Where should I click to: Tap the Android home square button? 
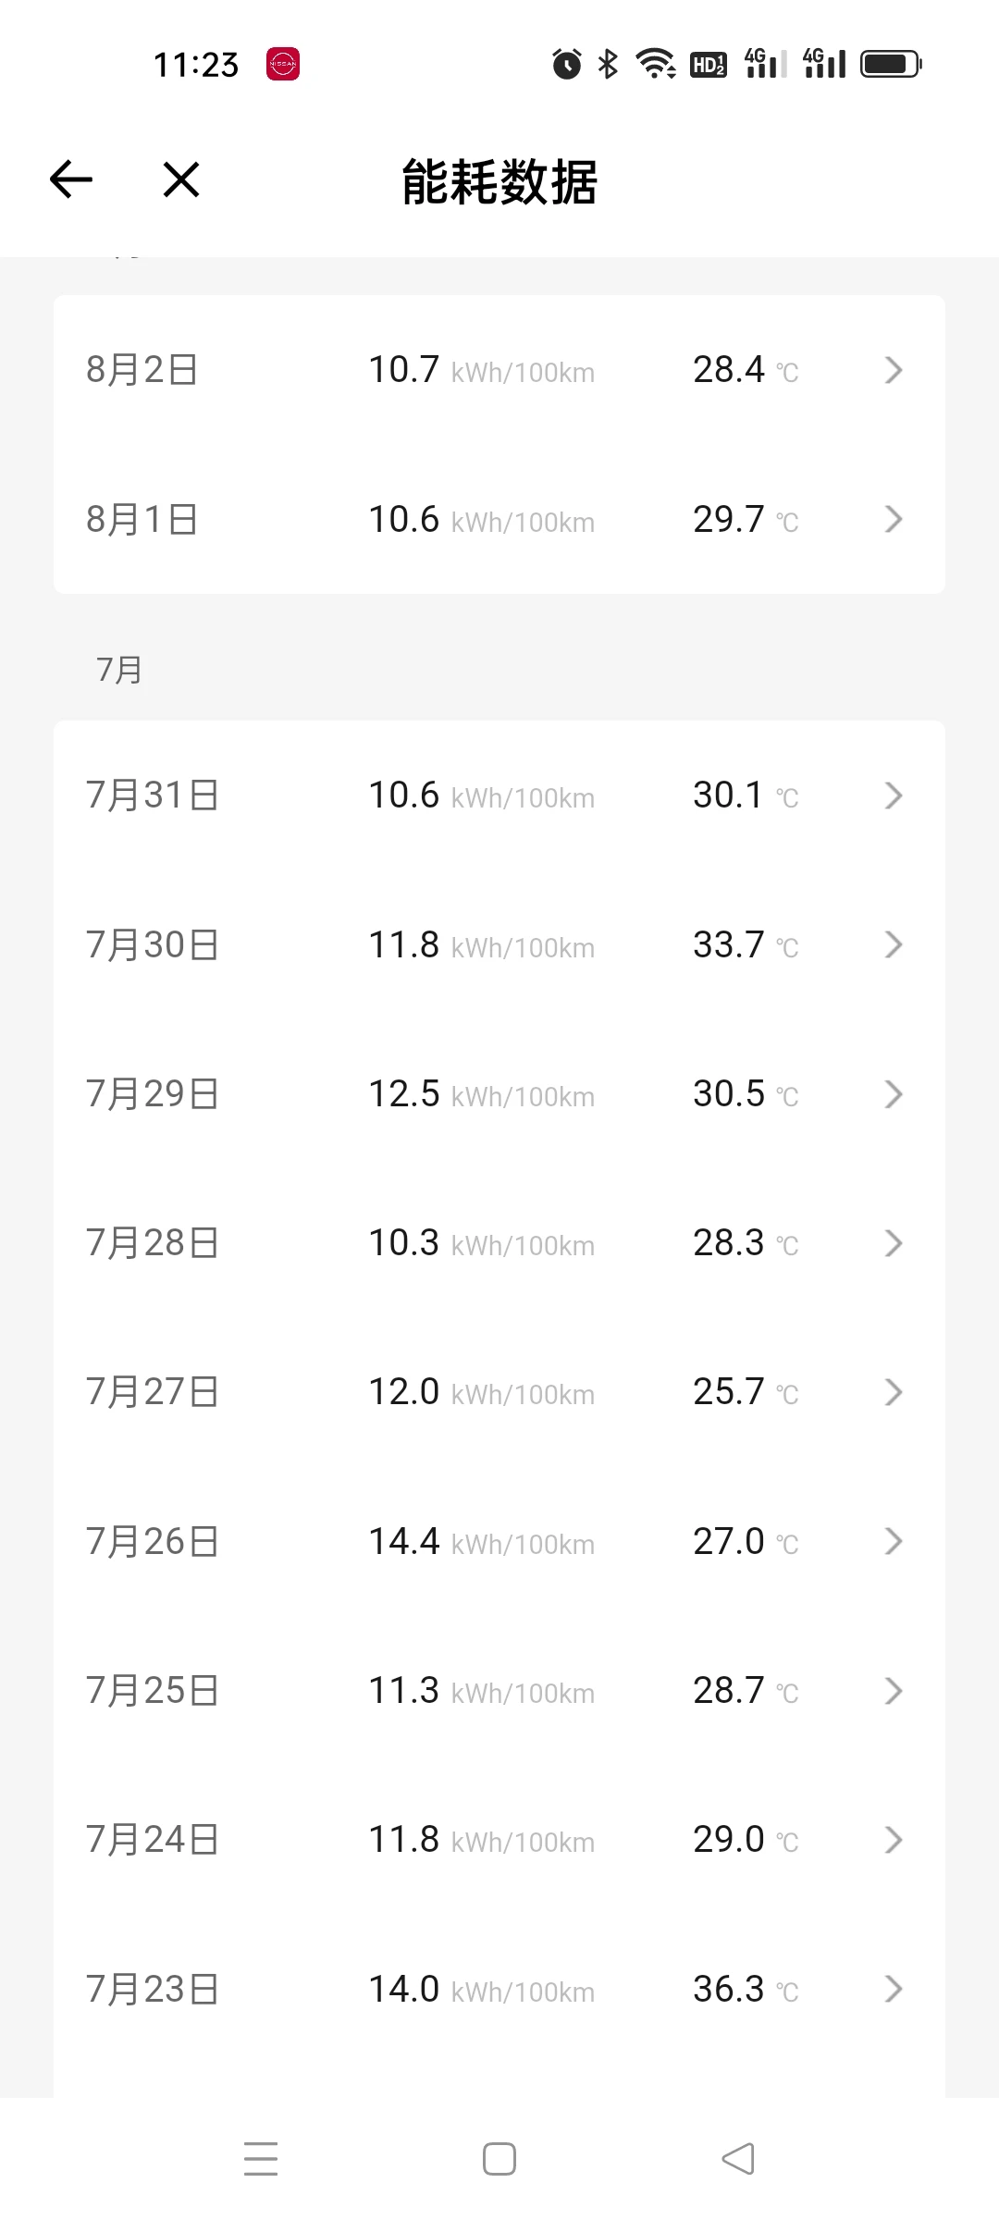(499, 2159)
